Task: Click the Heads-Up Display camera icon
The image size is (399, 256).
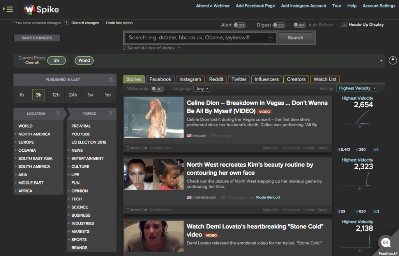Action: (344, 25)
